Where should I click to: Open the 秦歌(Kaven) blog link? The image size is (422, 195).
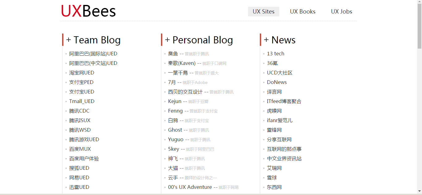tap(182, 63)
